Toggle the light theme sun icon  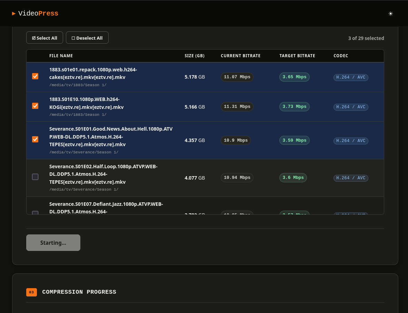[x=390, y=14]
